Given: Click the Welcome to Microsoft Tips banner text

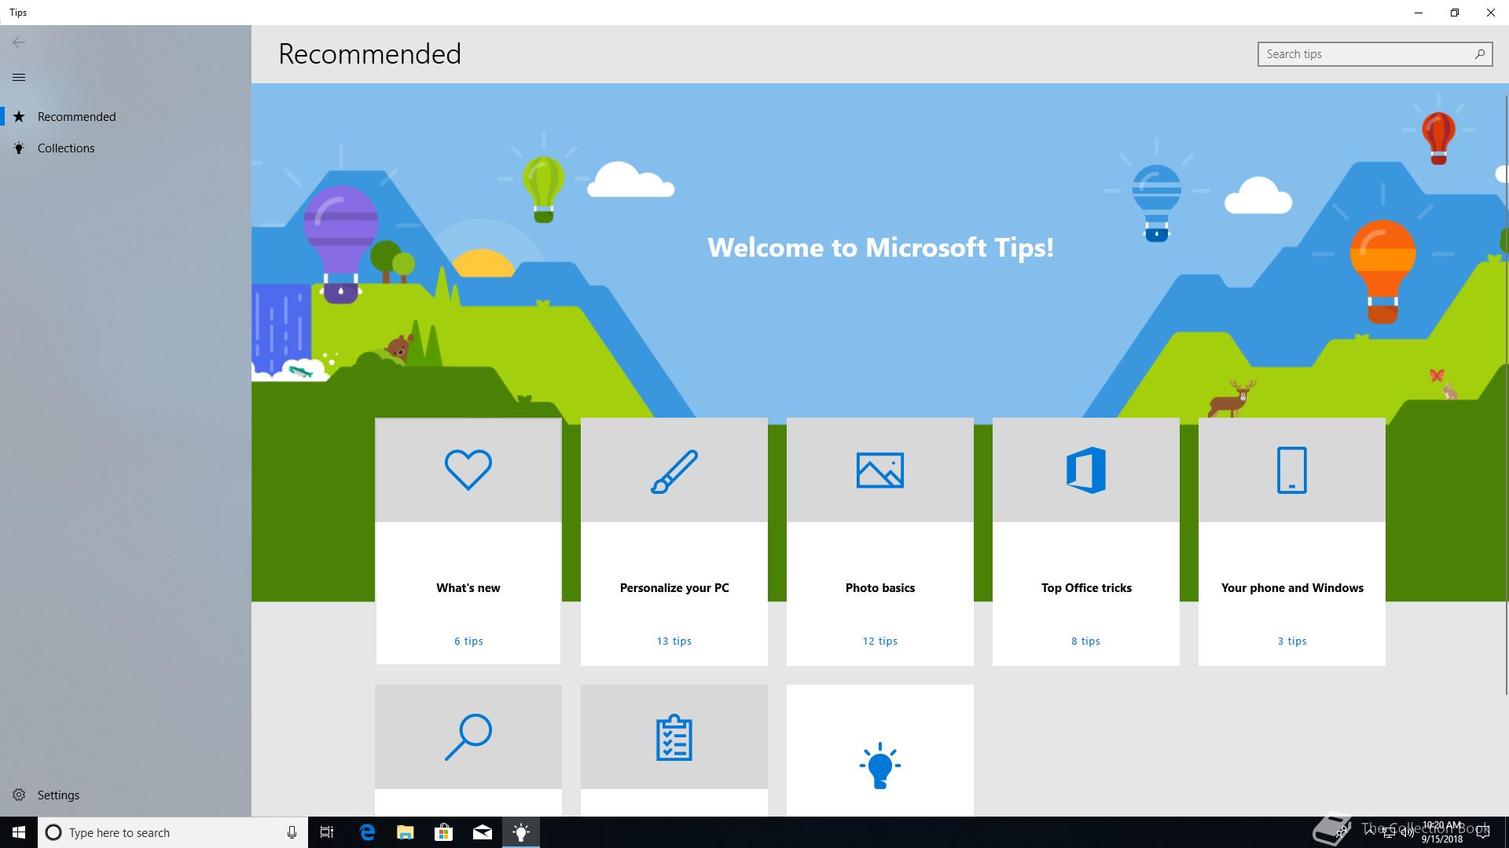Looking at the screenshot, I should (x=880, y=247).
